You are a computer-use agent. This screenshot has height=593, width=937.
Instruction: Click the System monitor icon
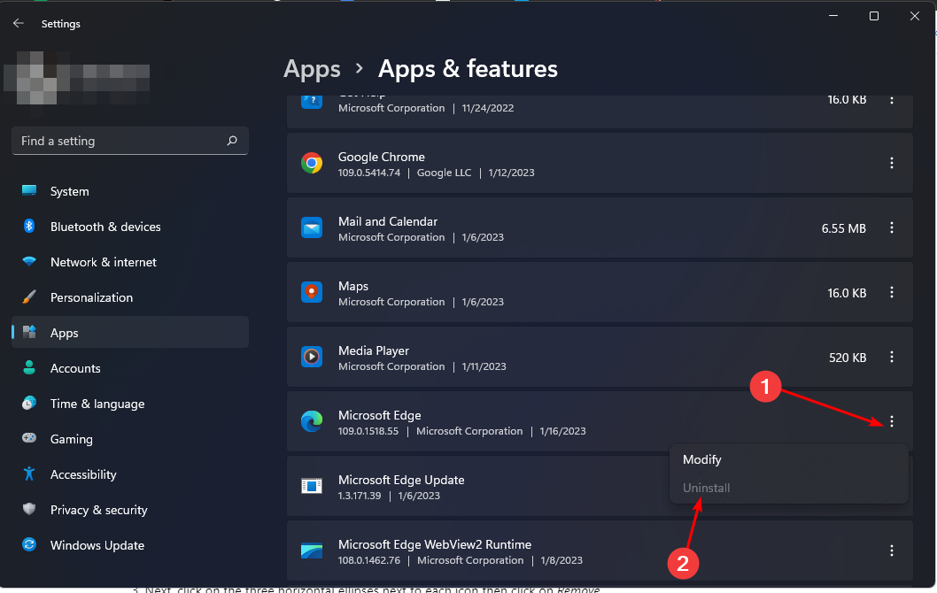click(29, 190)
